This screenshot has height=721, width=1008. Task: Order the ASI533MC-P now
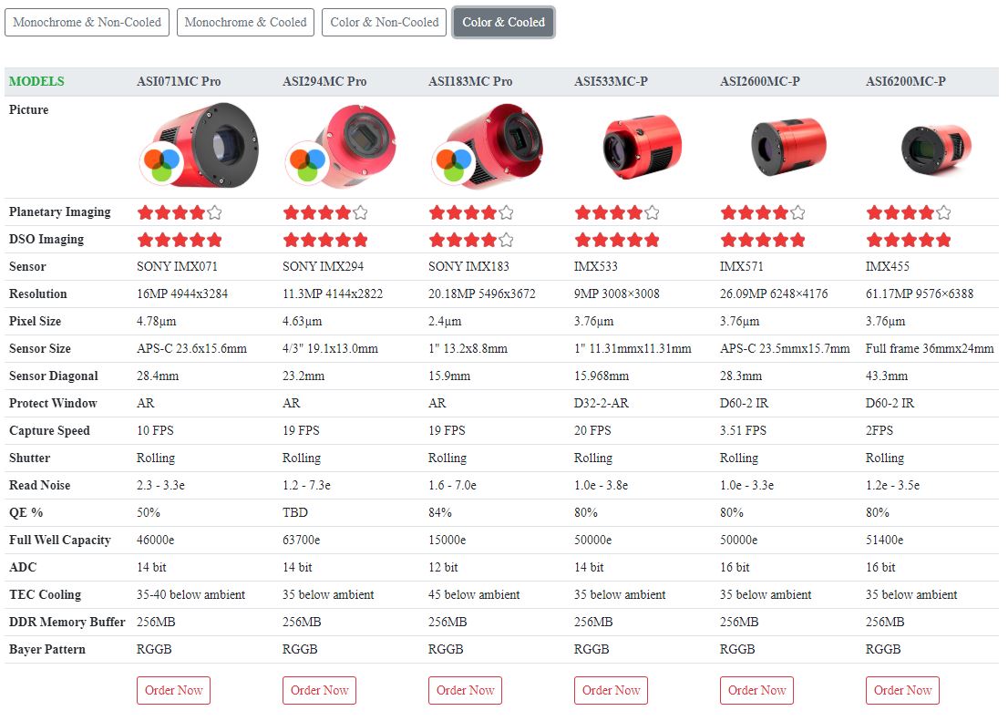click(x=612, y=690)
